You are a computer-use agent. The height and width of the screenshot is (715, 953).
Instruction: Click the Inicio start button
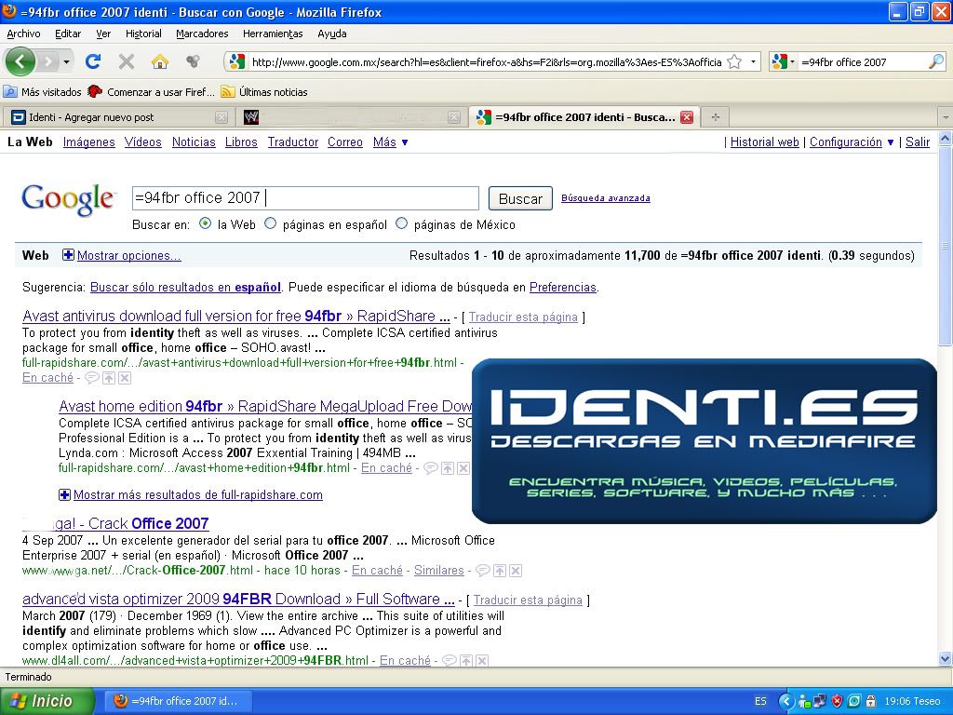pyautogui.click(x=47, y=701)
